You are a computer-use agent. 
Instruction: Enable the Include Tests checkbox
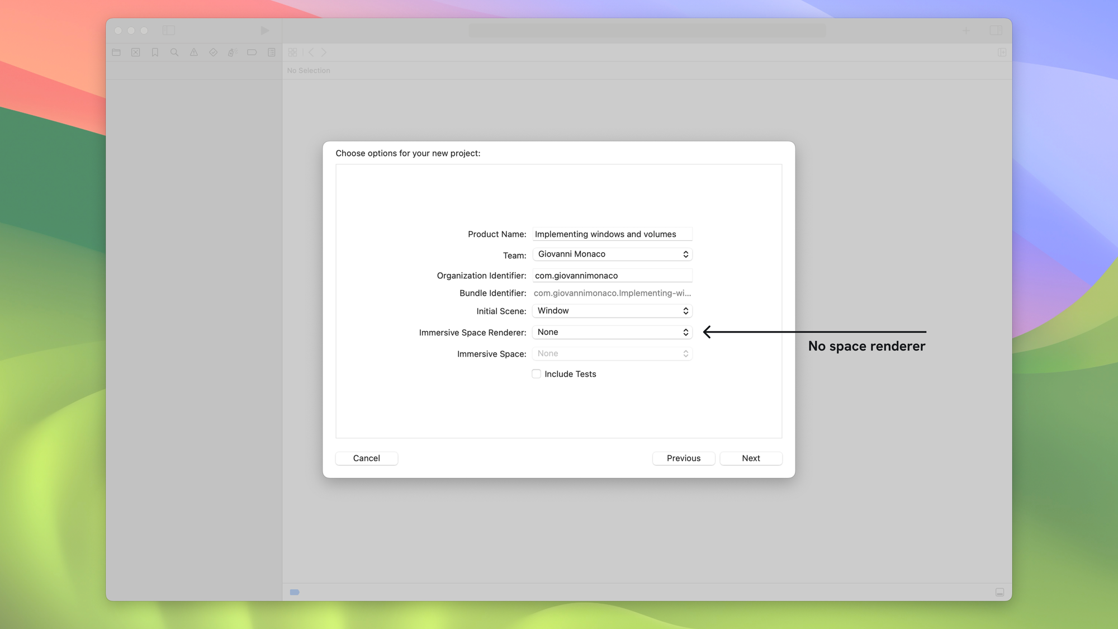(536, 374)
